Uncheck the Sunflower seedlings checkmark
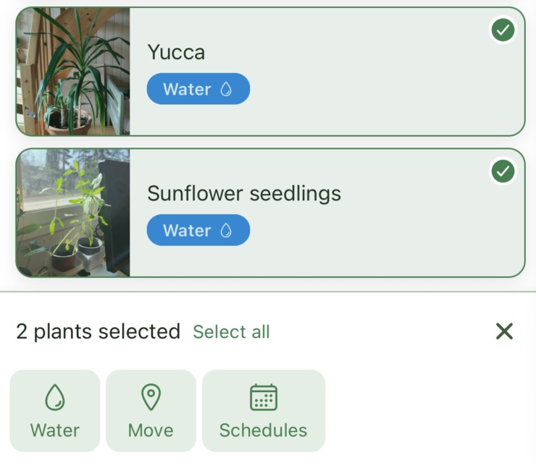 pos(503,171)
